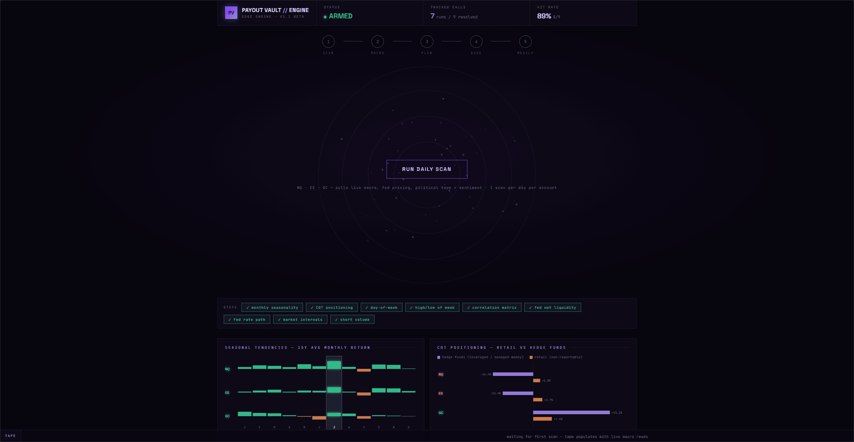This screenshot has width=854, height=442.
Task: Click the ES row label in seasonal chart
Action: click(227, 393)
